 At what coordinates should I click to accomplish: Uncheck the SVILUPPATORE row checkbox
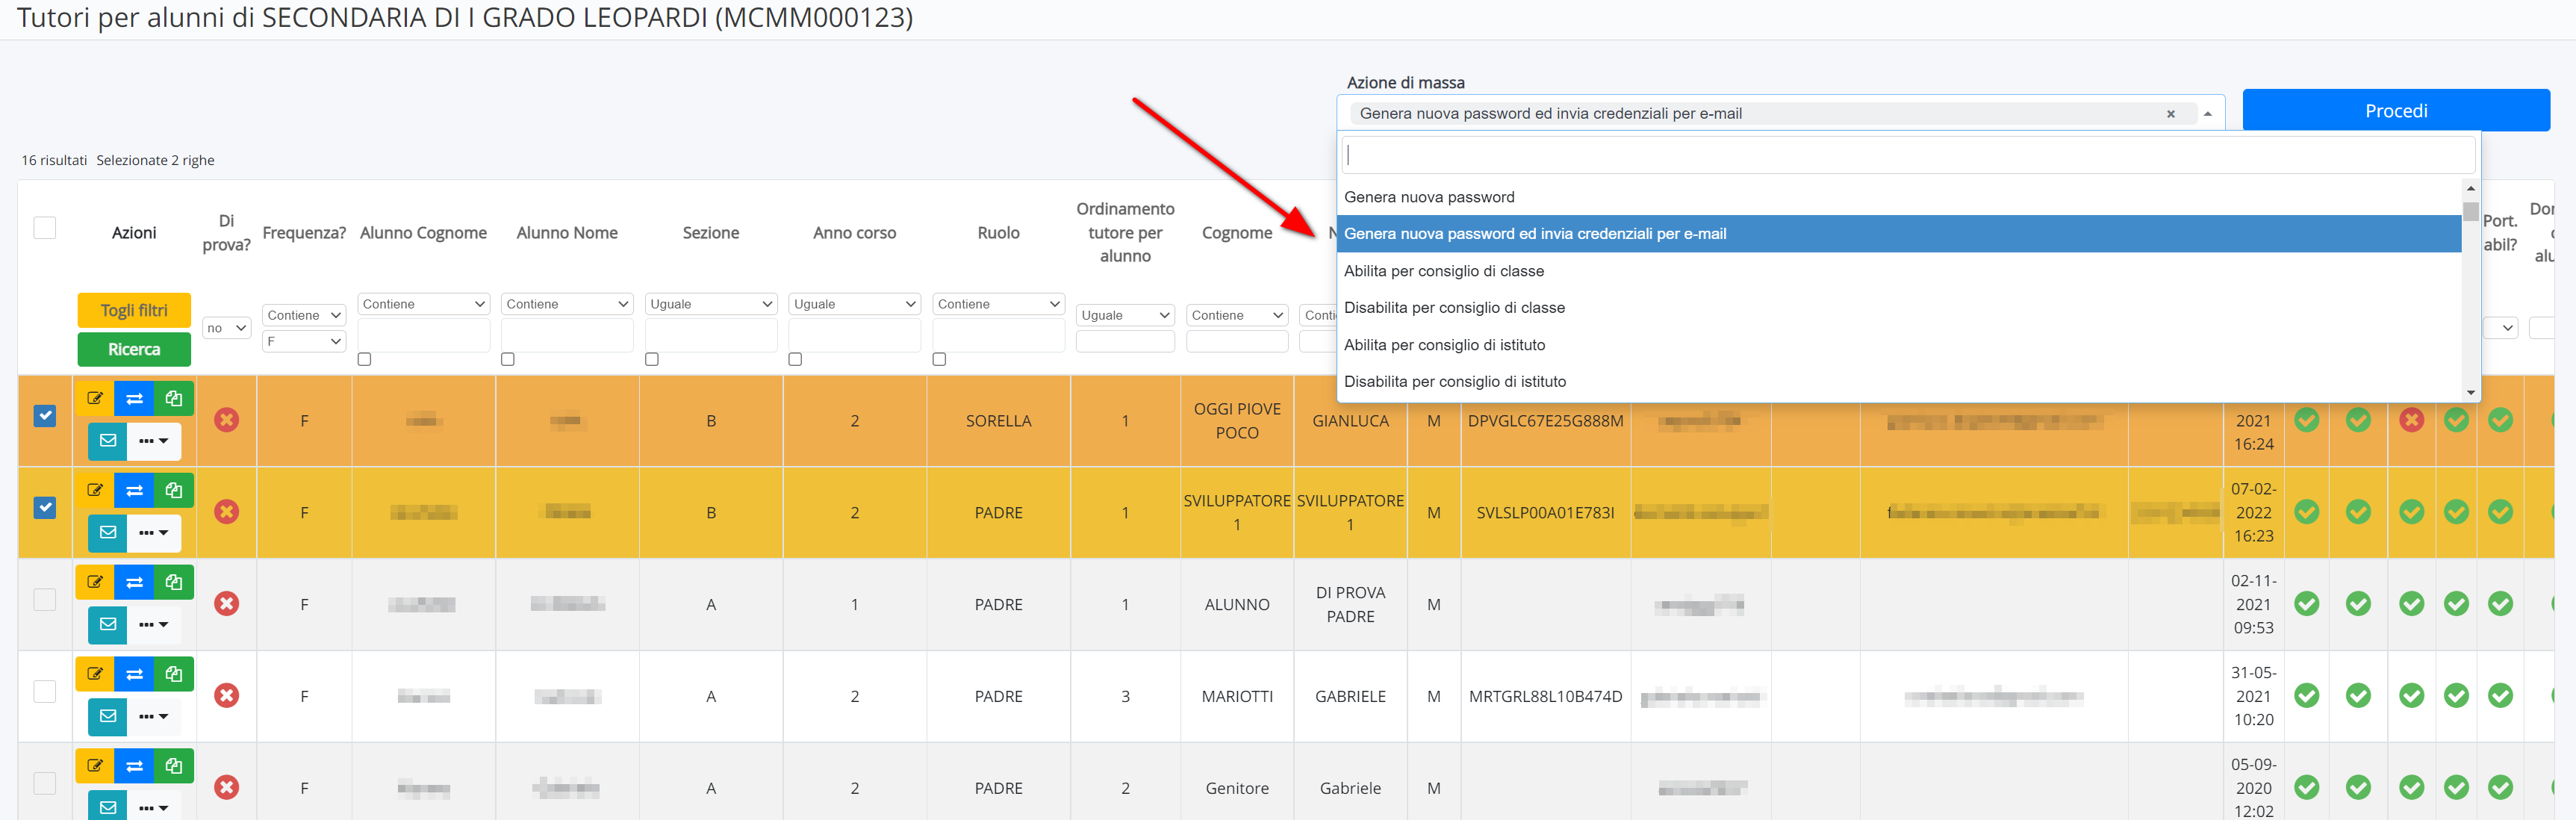(45, 507)
